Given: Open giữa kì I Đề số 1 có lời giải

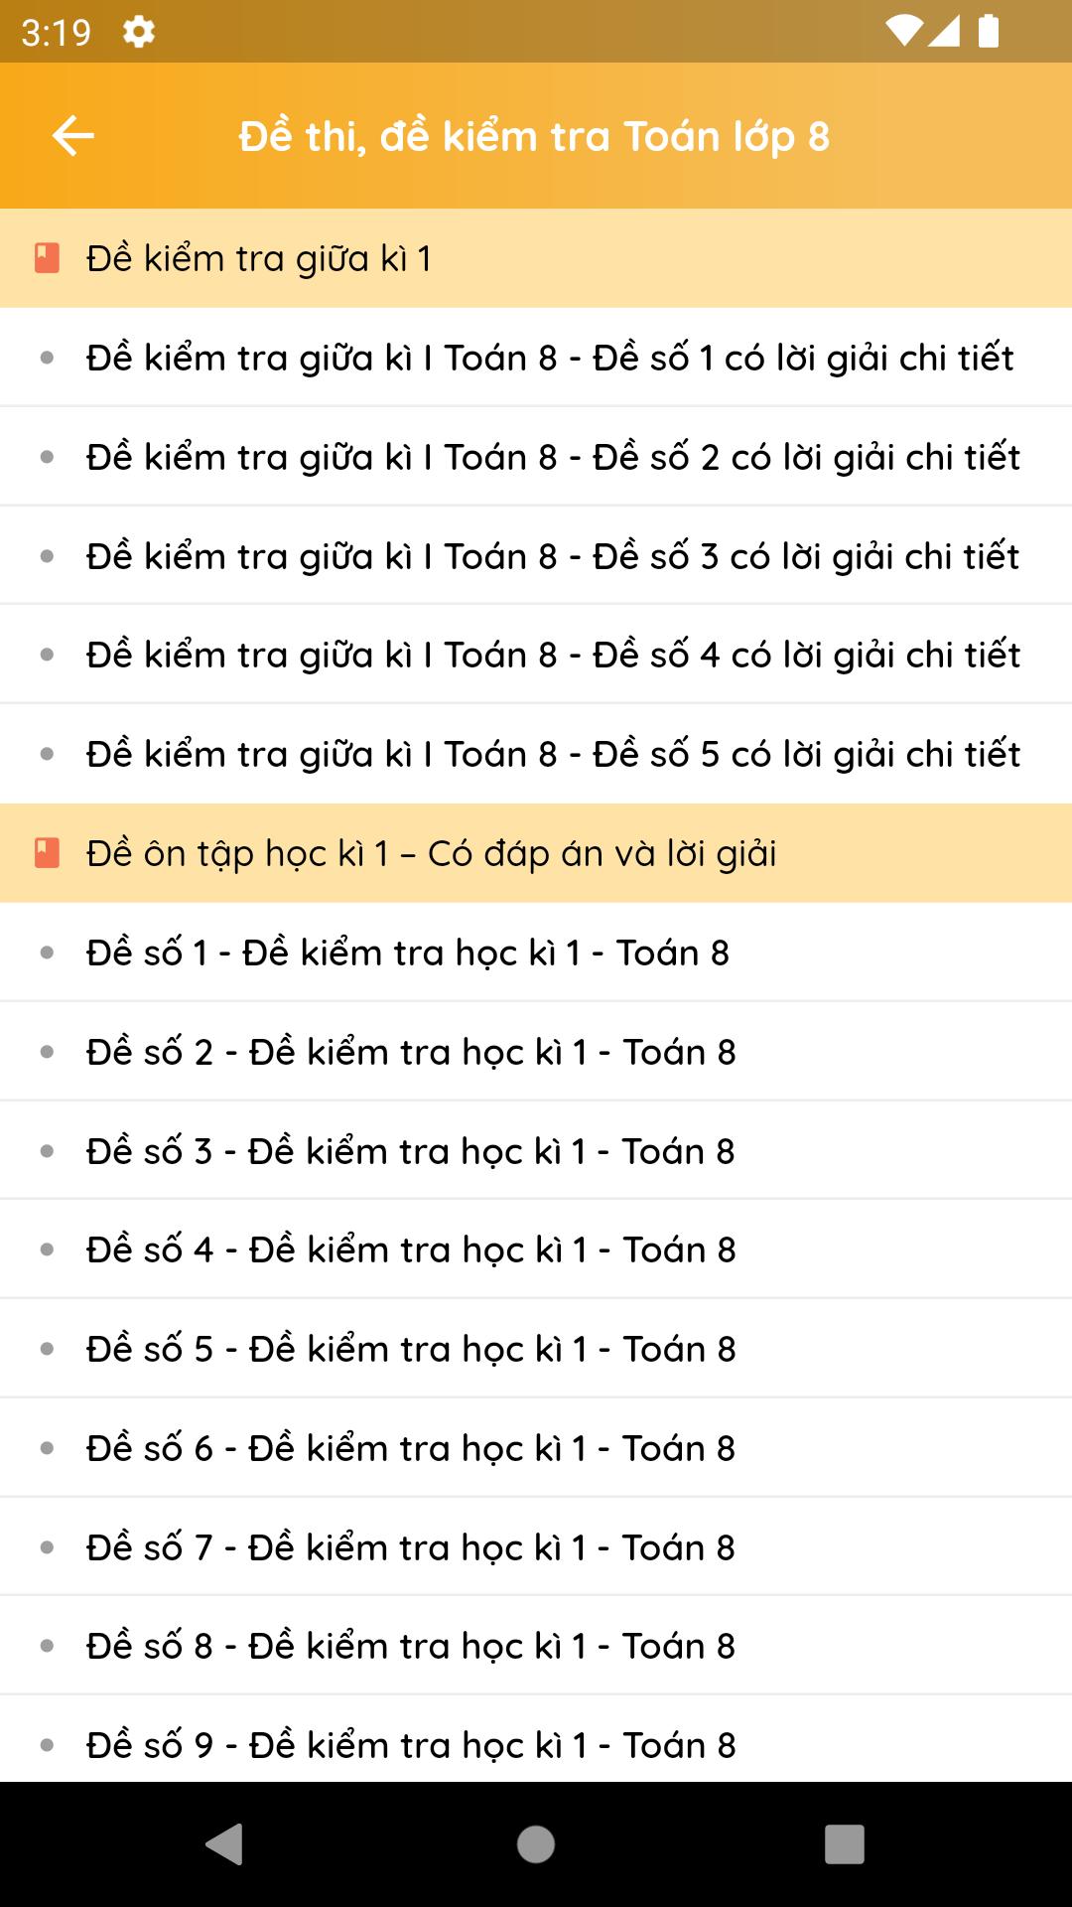Looking at the screenshot, I should [549, 358].
